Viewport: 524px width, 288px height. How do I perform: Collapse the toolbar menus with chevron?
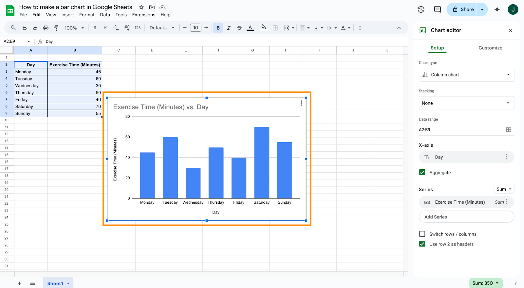pyautogui.click(x=399, y=28)
